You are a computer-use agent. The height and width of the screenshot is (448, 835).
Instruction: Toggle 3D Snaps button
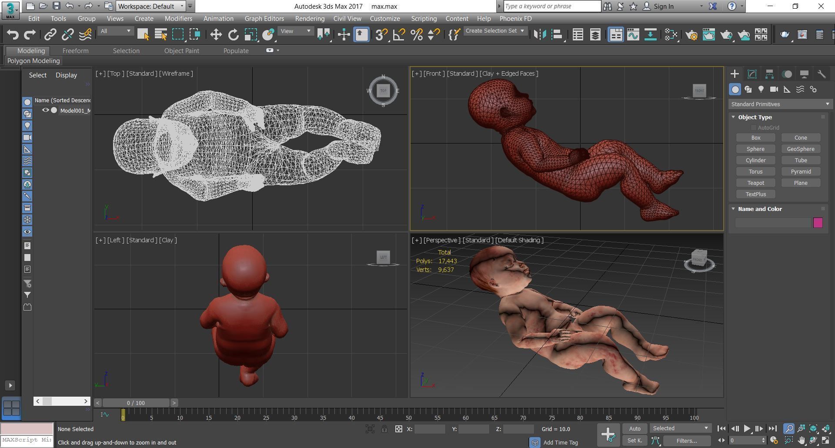click(381, 35)
